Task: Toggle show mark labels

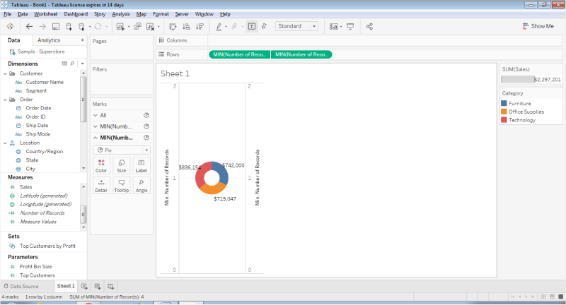Action: pyautogui.click(x=252, y=26)
